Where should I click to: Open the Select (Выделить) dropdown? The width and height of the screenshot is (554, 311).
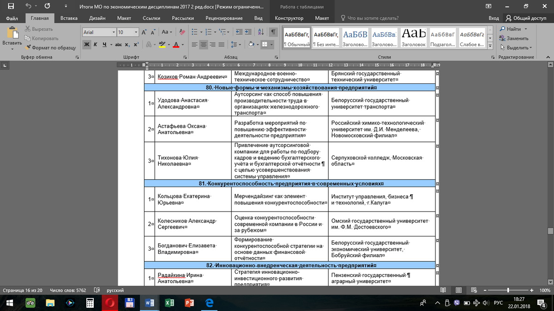tap(516, 47)
